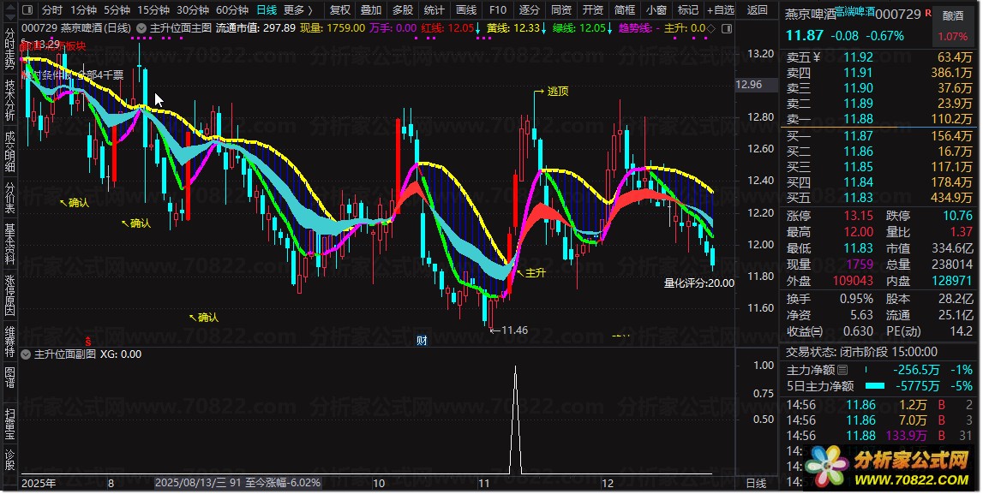The height and width of the screenshot is (494, 983).
Task: Switch to 60分钟 timeframe
Action: click(x=232, y=10)
